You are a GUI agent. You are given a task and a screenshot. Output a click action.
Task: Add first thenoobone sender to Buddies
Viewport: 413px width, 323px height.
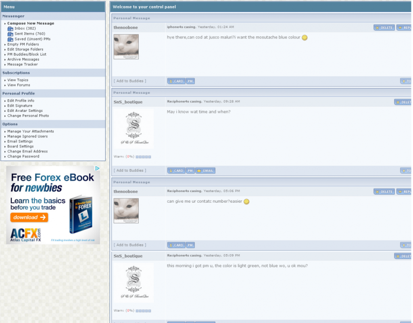coord(130,81)
